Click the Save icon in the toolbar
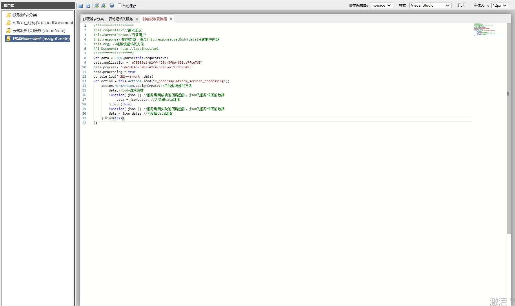The image size is (515, 306). pos(81,6)
